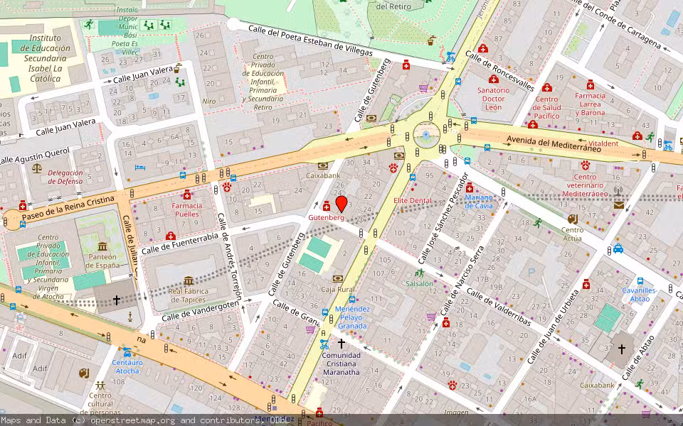Click the Calle de Juan de Urbieta label
Image resolution: width=683 pixels, height=426 pixels.
pyautogui.click(x=554, y=327)
